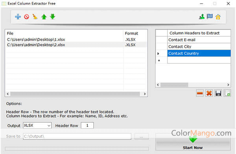Click the .XLSX format cell of 2.xlsx
Image resolution: width=236 pixels, height=154 pixels.
point(130,45)
